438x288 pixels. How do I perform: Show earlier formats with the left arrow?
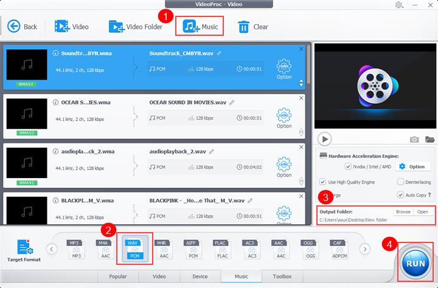pos(52,249)
